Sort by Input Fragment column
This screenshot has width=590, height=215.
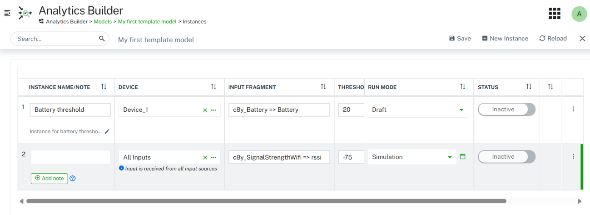[x=323, y=87]
